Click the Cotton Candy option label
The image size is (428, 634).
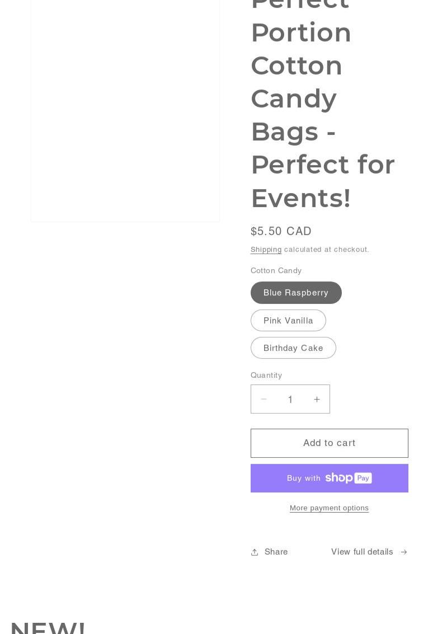tap(276, 271)
